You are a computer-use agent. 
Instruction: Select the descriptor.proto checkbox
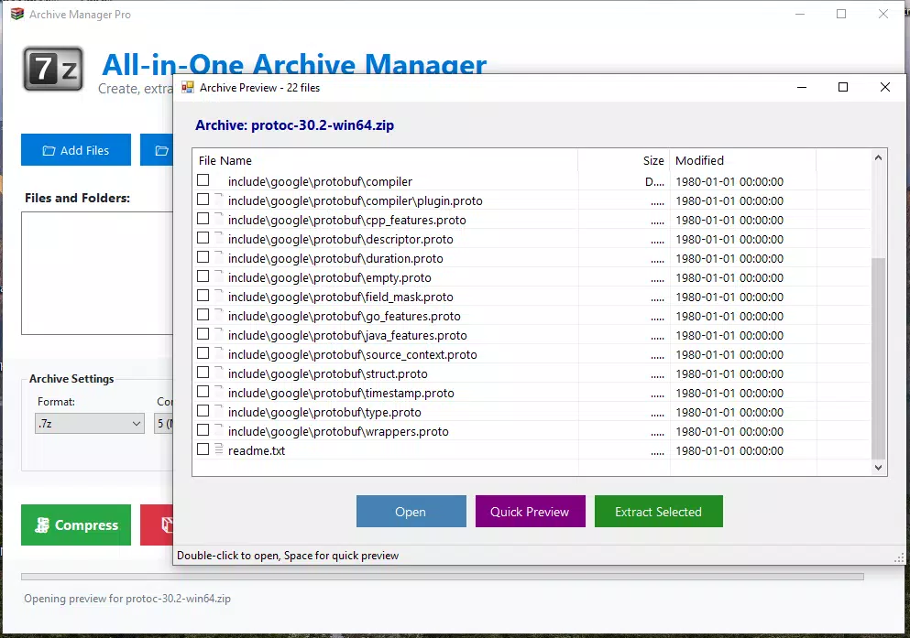click(x=203, y=238)
